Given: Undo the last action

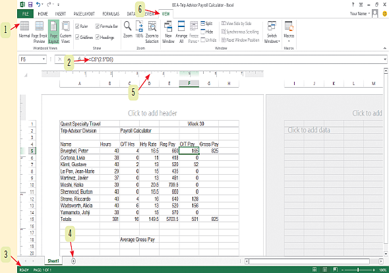Looking at the screenshot, I should [x=38, y=5].
